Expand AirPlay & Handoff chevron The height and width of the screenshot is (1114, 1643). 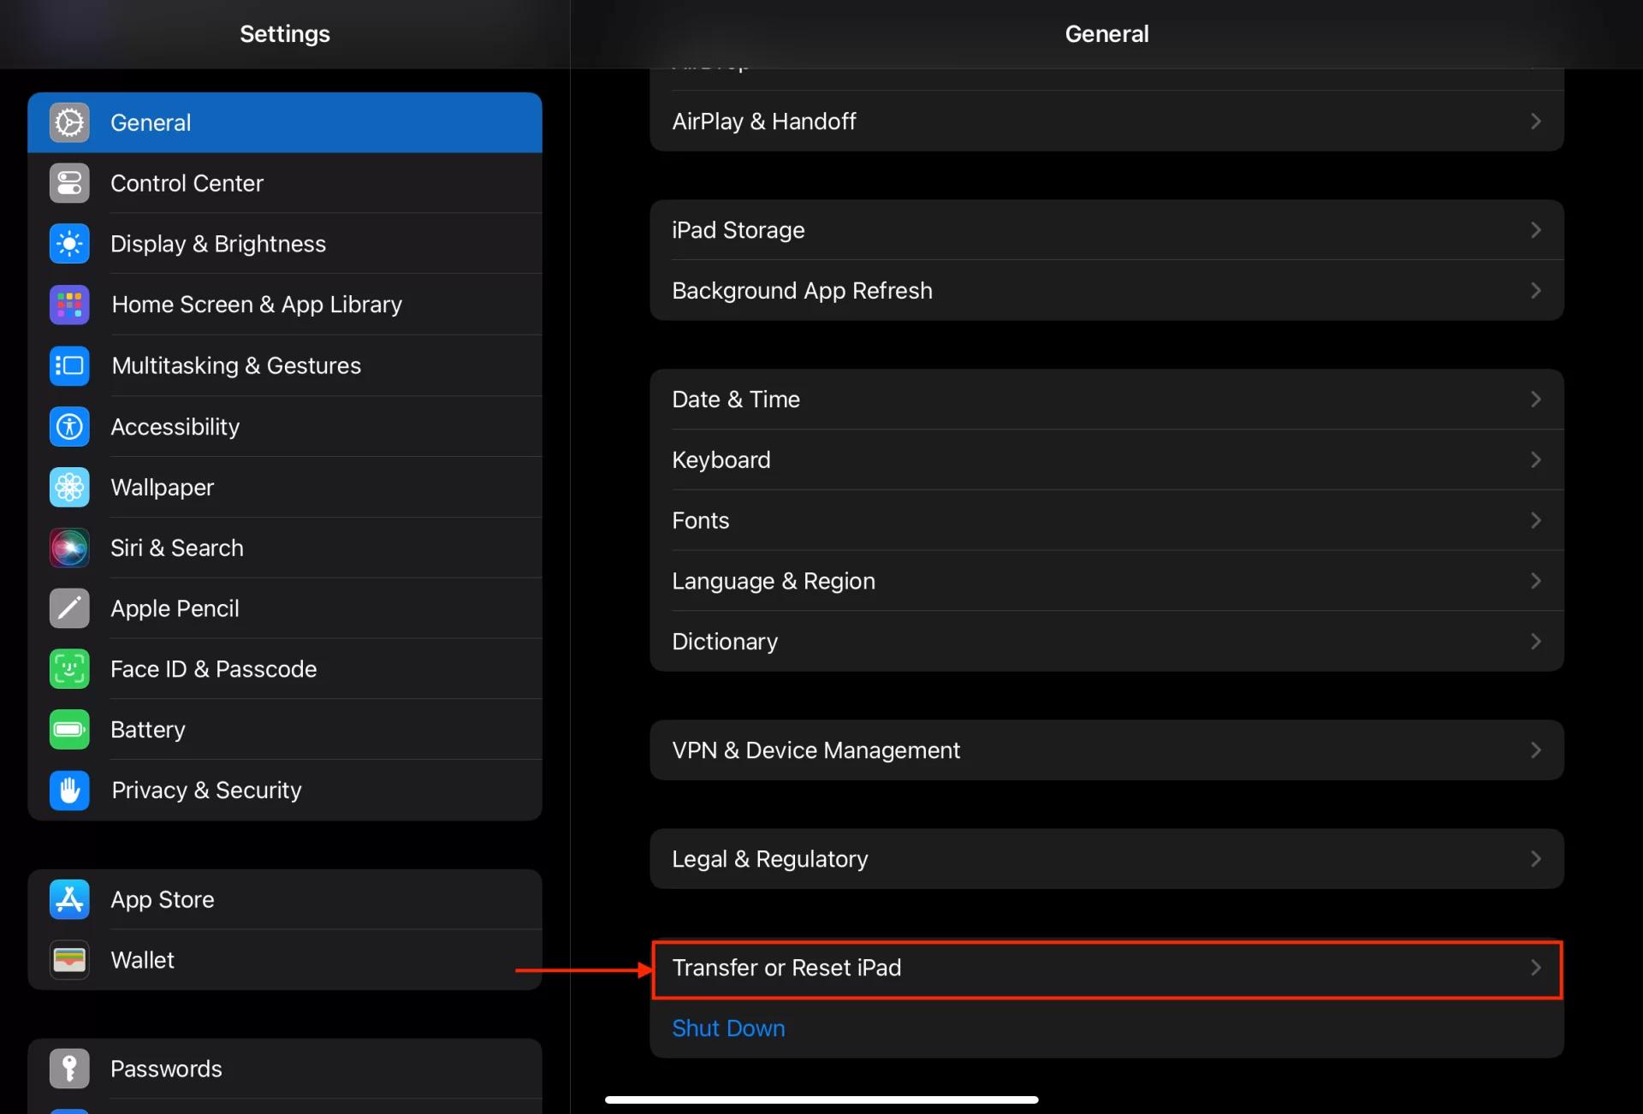click(1536, 121)
